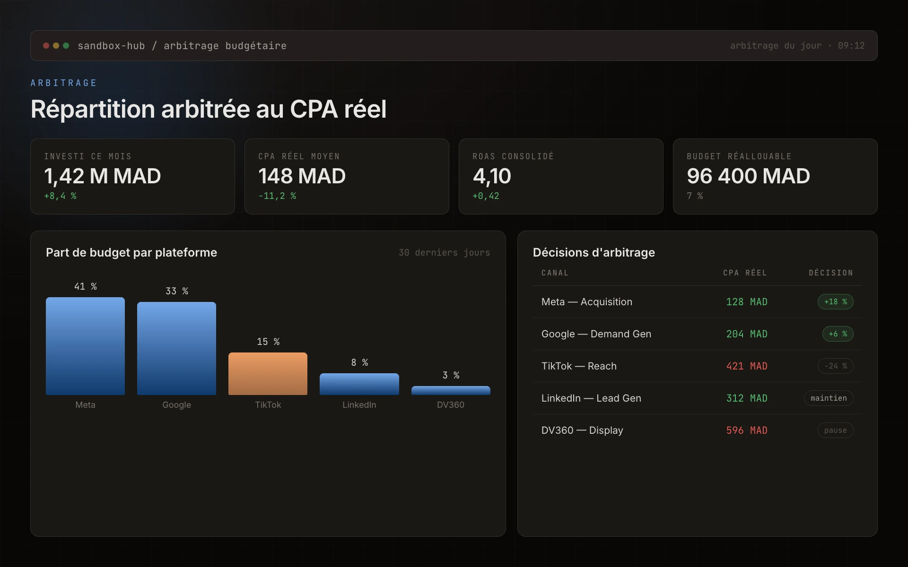Select the 'Google — Demand Gen' row name

[596, 334]
